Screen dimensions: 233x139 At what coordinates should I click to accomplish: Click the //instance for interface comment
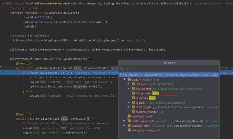coord(29,36)
